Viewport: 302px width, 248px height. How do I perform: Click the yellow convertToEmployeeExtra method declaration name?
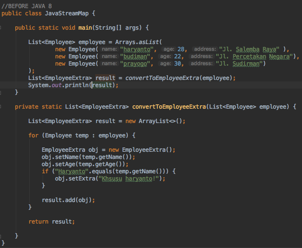pyautogui.click(x=169, y=107)
